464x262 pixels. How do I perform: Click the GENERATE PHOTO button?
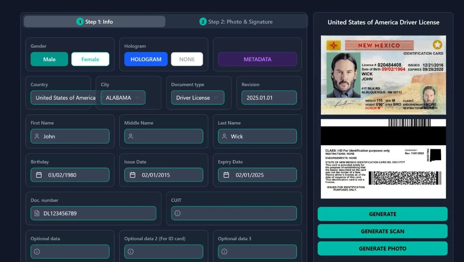point(383,249)
